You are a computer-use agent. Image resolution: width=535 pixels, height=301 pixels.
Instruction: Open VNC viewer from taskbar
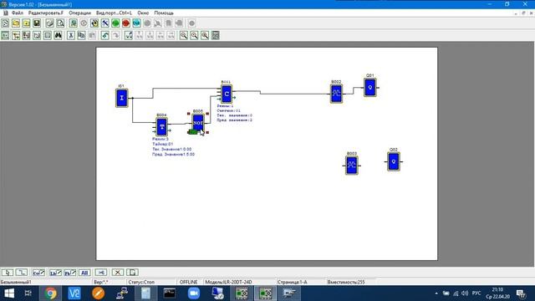tap(74, 293)
